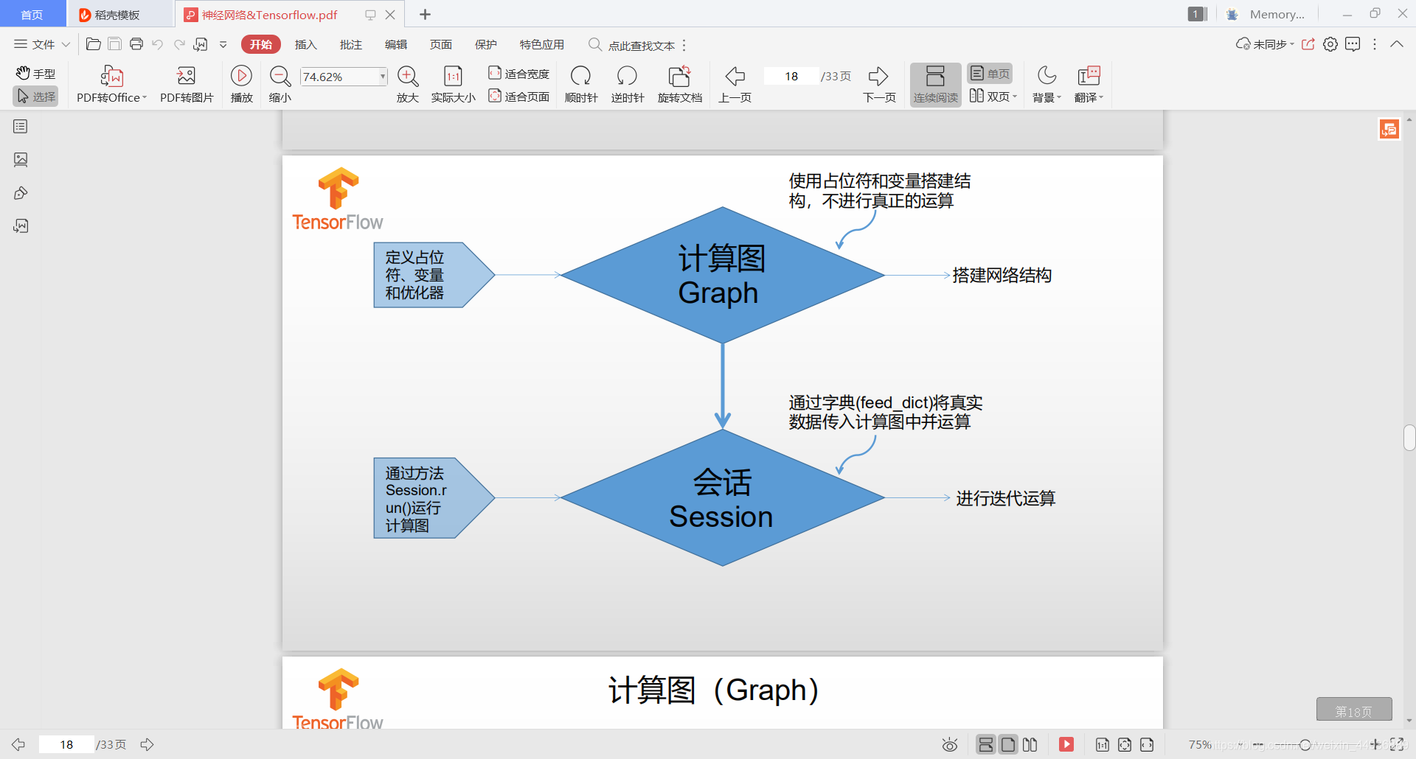Click the save icon
The height and width of the screenshot is (759, 1416).
(115, 44)
